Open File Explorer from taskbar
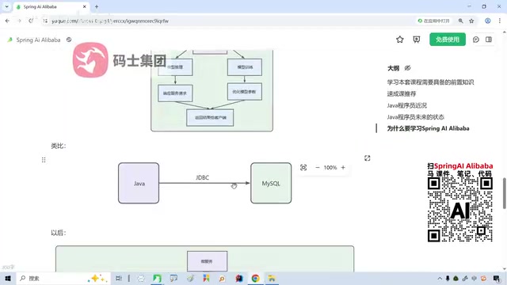 tap(272, 278)
